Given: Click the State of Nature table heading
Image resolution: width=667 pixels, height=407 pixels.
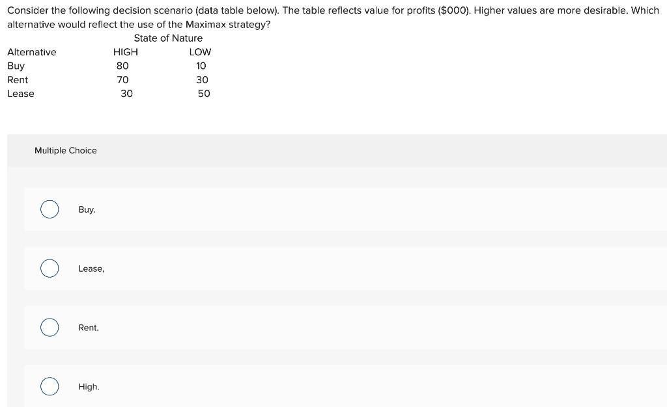Looking at the screenshot, I should pyautogui.click(x=168, y=38).
